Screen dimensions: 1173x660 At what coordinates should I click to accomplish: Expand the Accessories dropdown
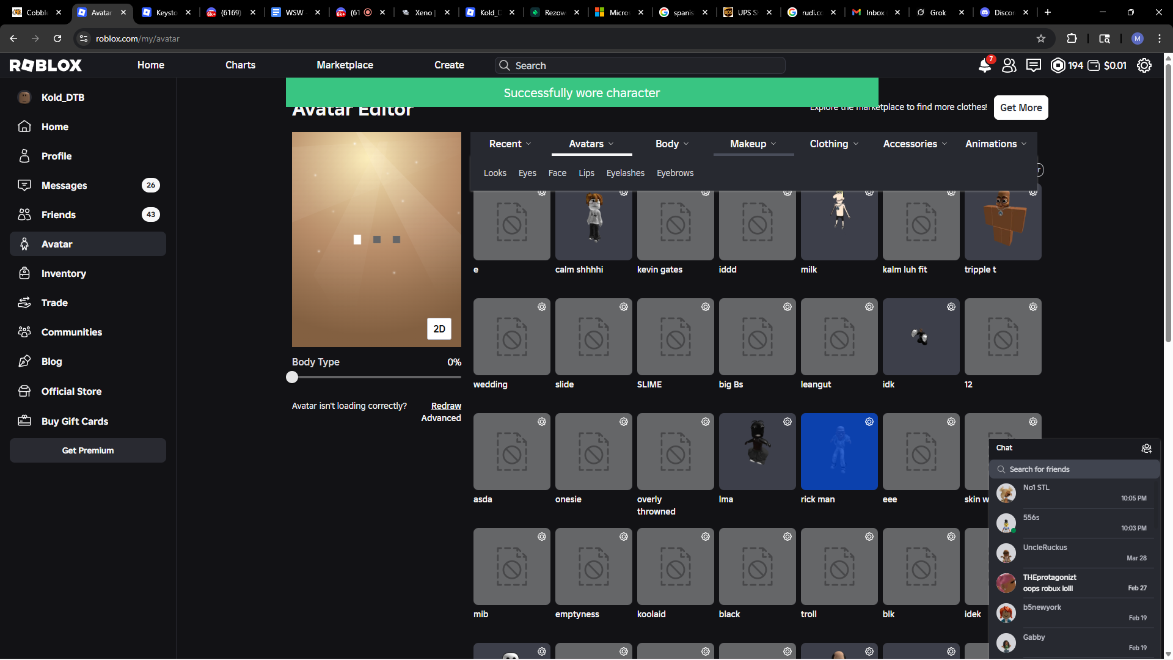(x=915, y=144)
